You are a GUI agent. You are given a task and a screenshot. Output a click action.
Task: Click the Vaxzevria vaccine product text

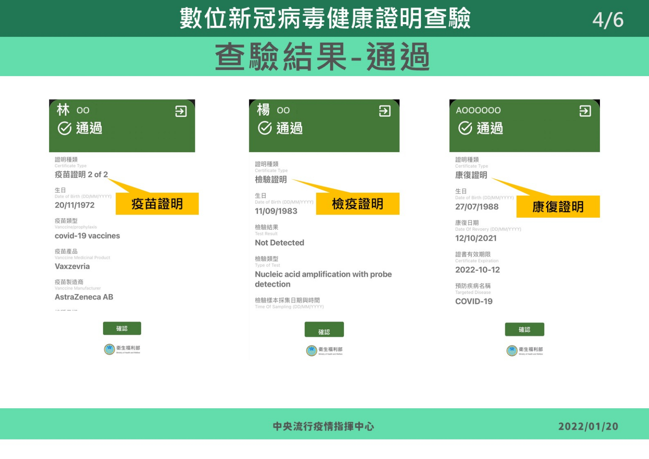[x=72, y=267]
